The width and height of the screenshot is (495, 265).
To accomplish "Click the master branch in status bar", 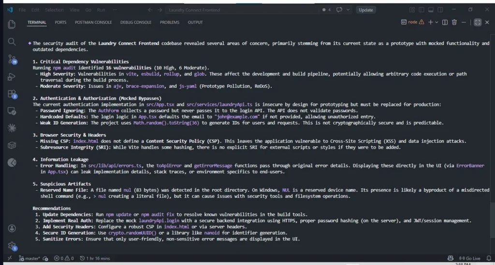I will coord(29,258).
